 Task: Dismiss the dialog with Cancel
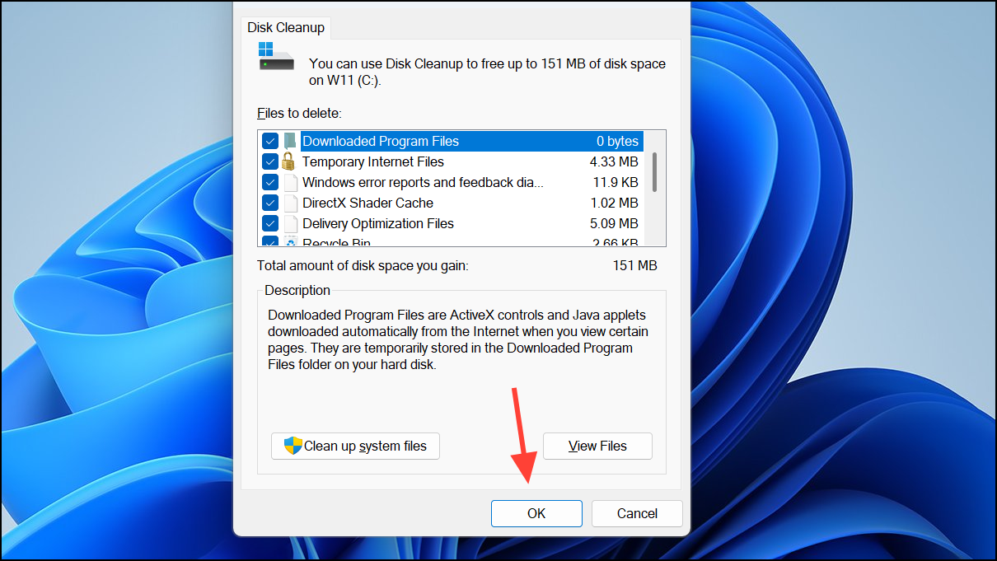click(x=637, y=513)
